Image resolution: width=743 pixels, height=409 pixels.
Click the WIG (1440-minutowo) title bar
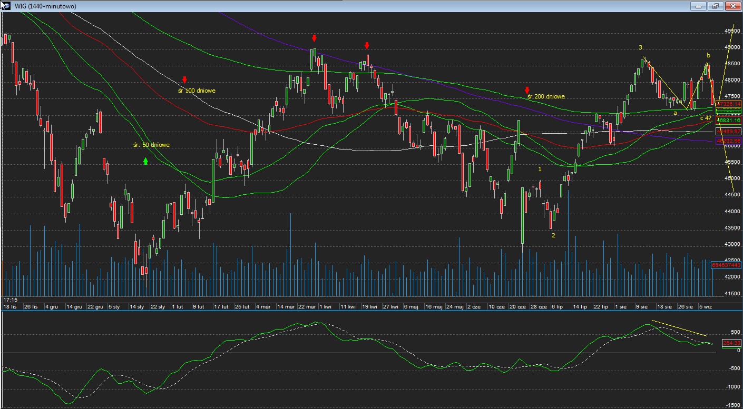(x=316, y=6)
